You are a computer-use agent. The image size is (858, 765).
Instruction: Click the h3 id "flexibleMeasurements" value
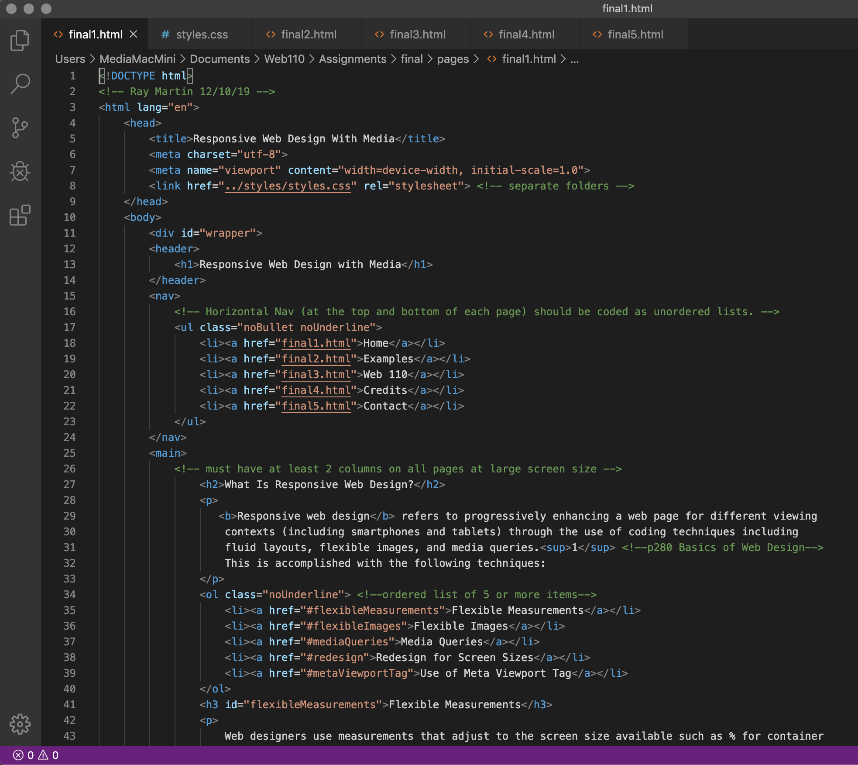313,705
